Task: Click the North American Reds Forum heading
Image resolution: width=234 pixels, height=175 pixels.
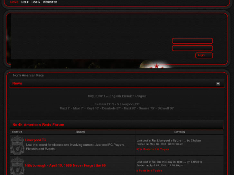Action: tap(38, 125)
